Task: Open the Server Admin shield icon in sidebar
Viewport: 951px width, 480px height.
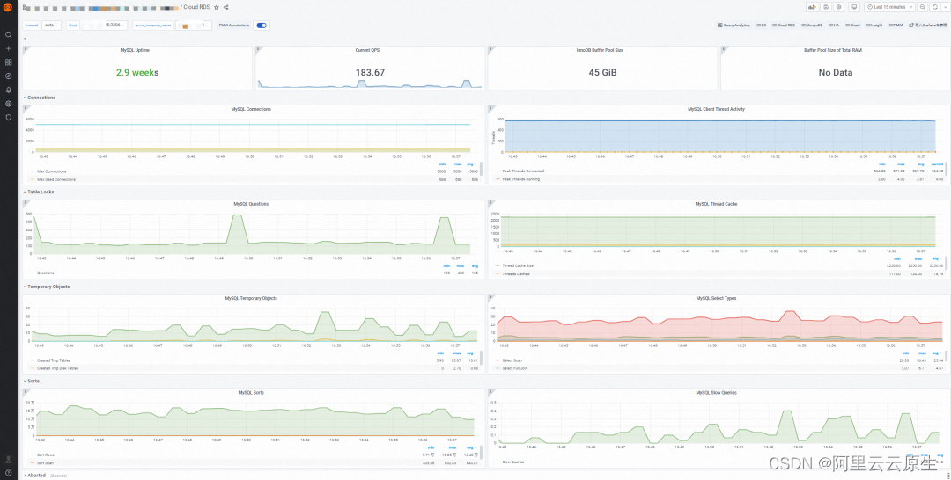Action: pos(9,118)
